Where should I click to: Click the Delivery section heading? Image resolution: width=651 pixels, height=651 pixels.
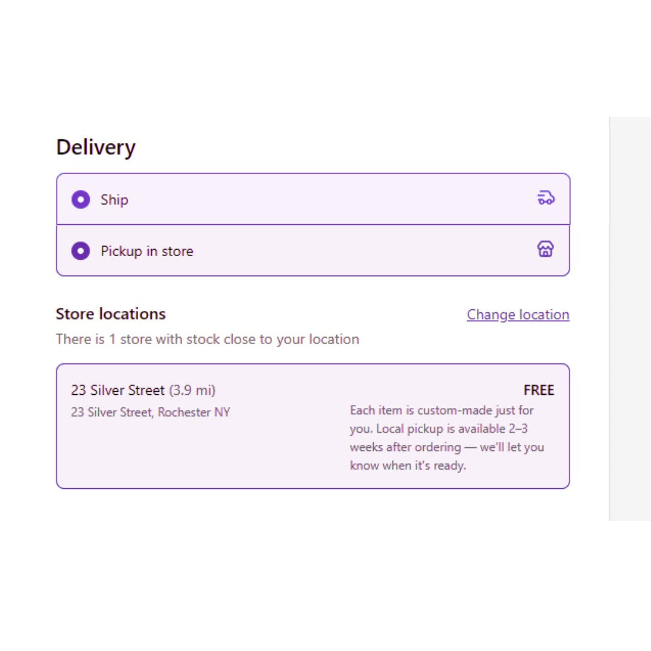coord(96,147)
